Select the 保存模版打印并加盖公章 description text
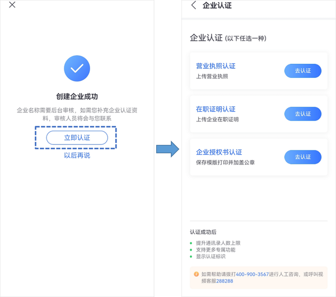 coord(226,162)
